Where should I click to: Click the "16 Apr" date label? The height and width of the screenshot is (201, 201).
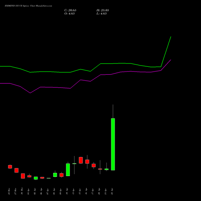tap(86, 191)
